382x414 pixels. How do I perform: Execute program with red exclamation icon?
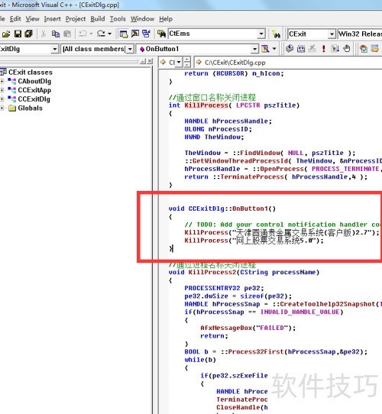point(324,49)
